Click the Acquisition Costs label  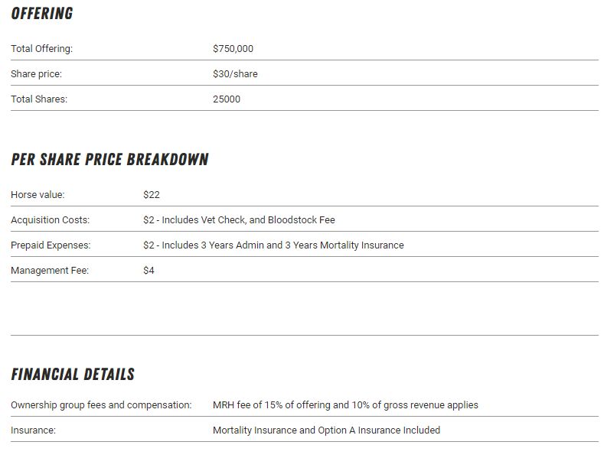[x=50, y=220]
